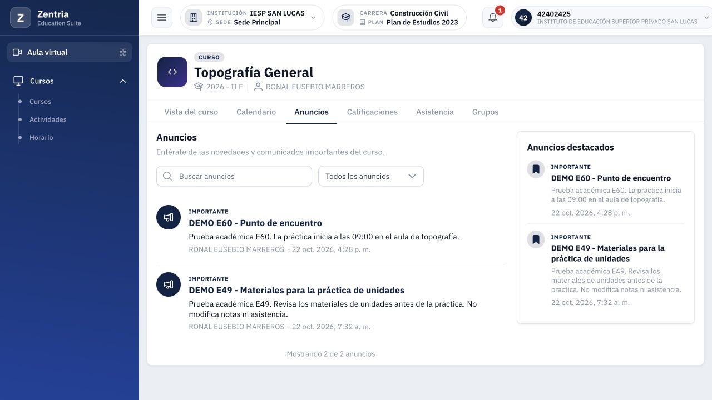Image resolution: width=712 pixels, height=400 pixels.
Task: Open the Calendario tab
Action: [256, 112]
